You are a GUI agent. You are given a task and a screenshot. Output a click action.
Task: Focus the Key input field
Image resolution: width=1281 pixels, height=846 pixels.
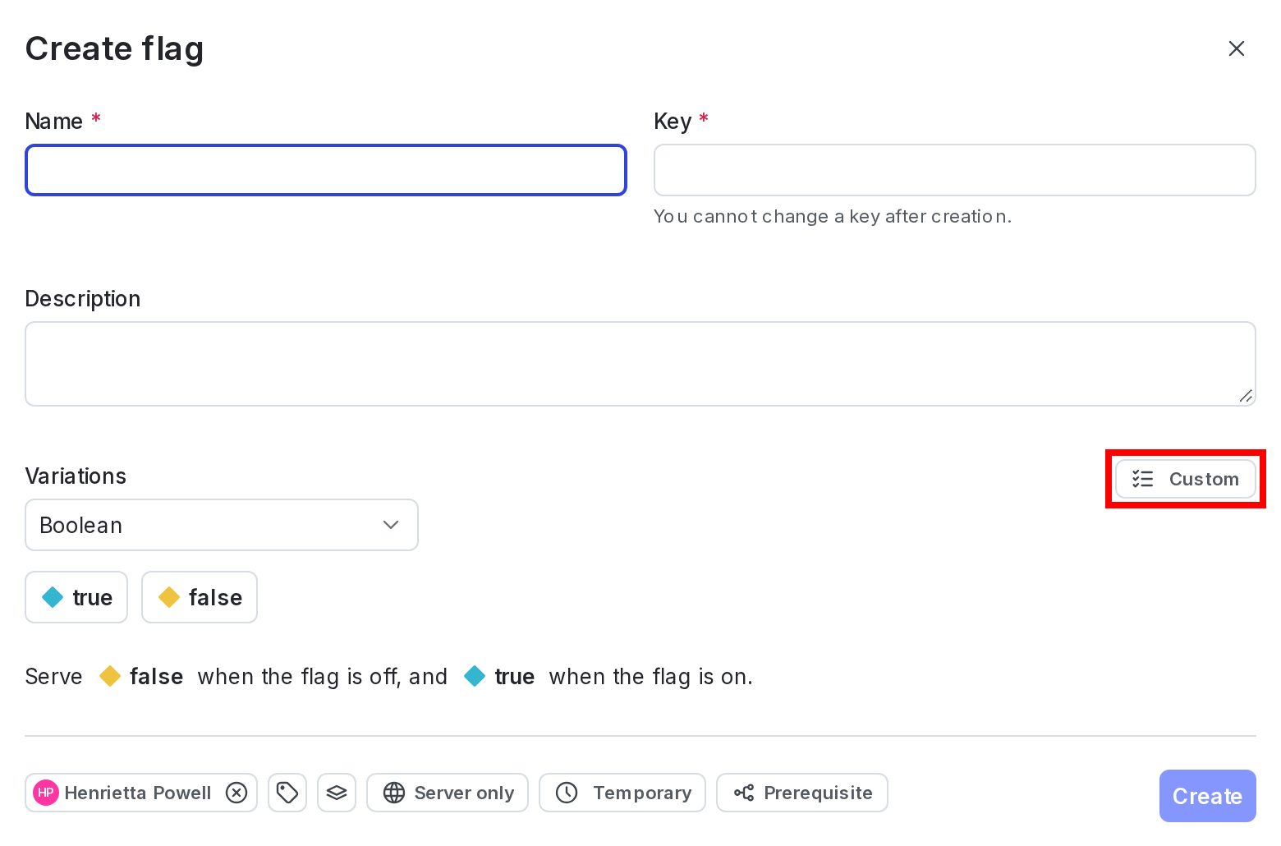point(955,170)
